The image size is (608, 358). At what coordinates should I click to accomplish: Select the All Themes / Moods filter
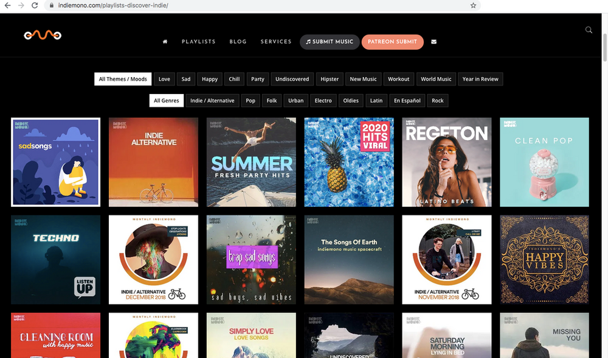click(x=123, y=79)
